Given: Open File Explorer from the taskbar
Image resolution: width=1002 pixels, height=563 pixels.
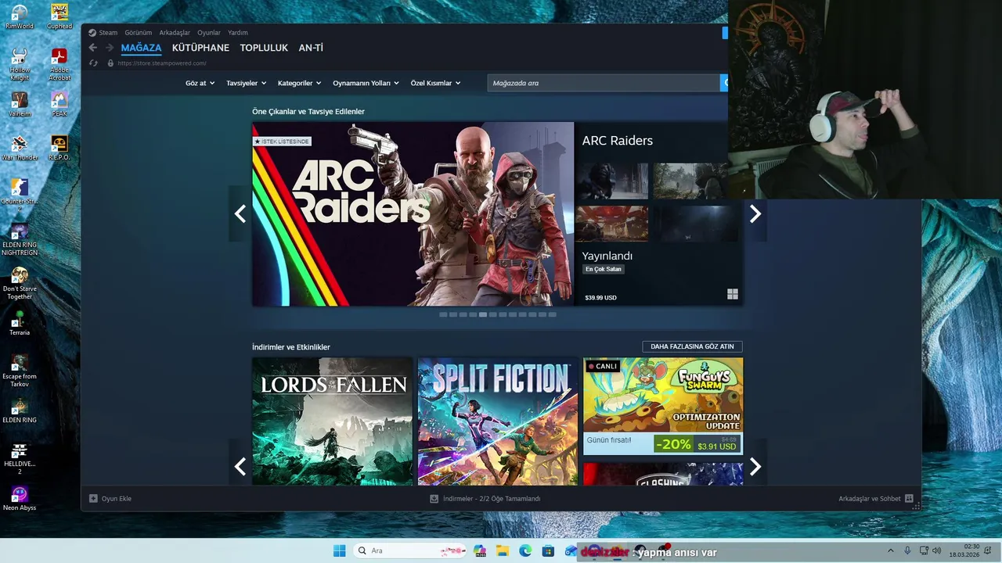Looking at the screenshot, I should [x=503, y=550].
